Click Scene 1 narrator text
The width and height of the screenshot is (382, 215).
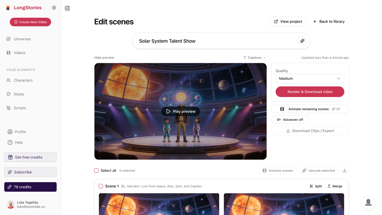click(164, 186)
